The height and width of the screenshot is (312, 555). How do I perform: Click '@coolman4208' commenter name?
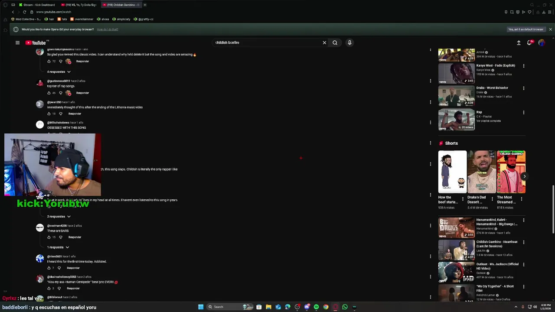pyautogui.click(x=57, y=226)
